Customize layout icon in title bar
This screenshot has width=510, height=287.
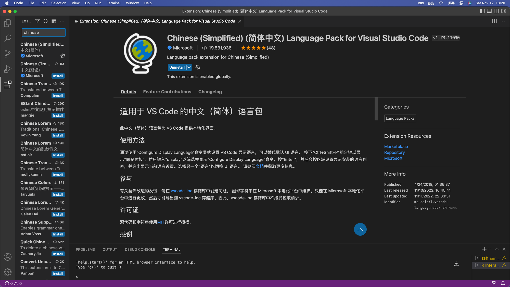(503, 11)
